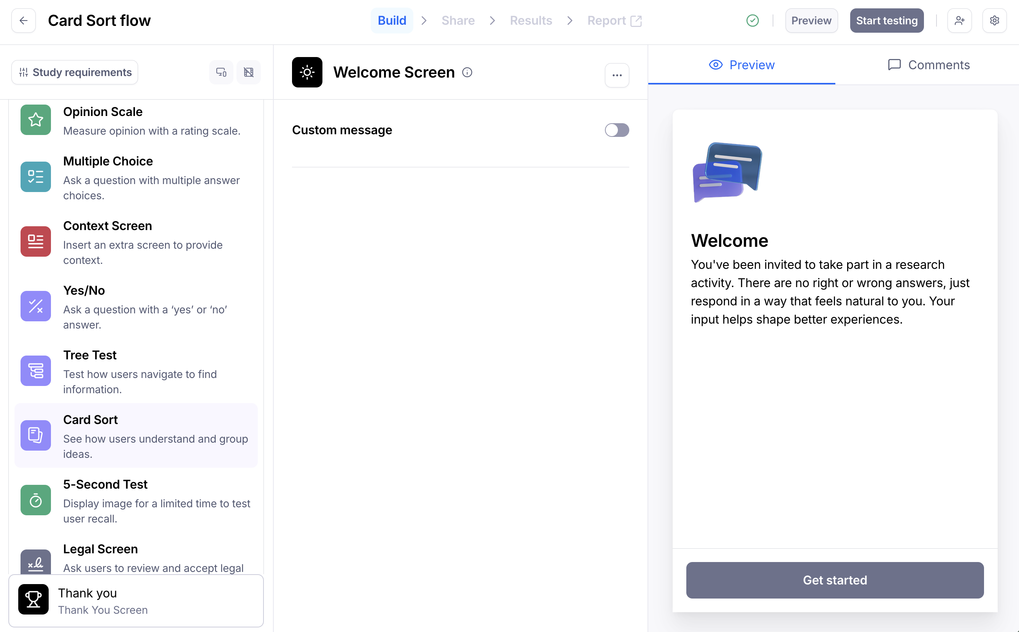Open the Study requirements panel
This screenshot has height=632, width=1019.
pos(75,72)
